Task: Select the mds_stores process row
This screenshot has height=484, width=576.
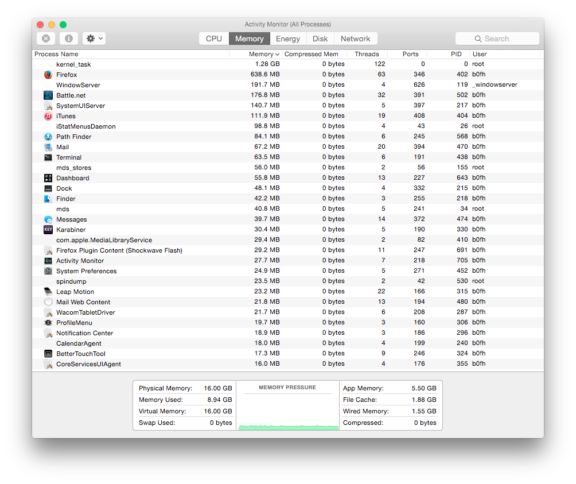Action: point(288,168)
